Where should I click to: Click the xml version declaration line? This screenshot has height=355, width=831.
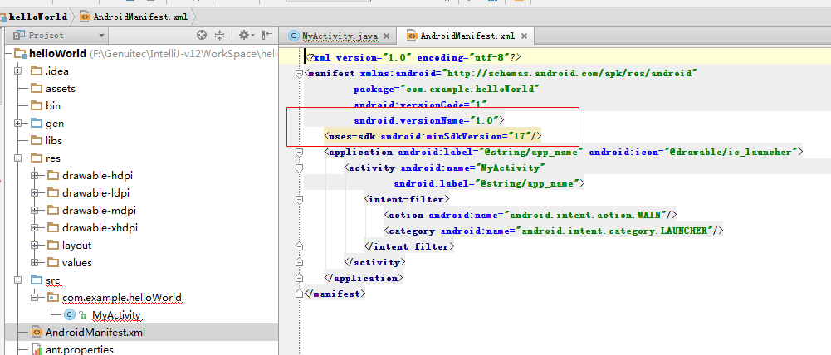(x=413, y=57)
